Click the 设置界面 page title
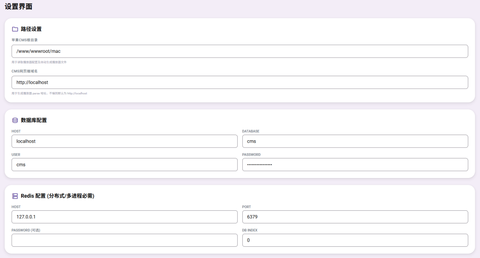Image resolution: width=480 pixels, height=258 pixels. pos(19,7)
